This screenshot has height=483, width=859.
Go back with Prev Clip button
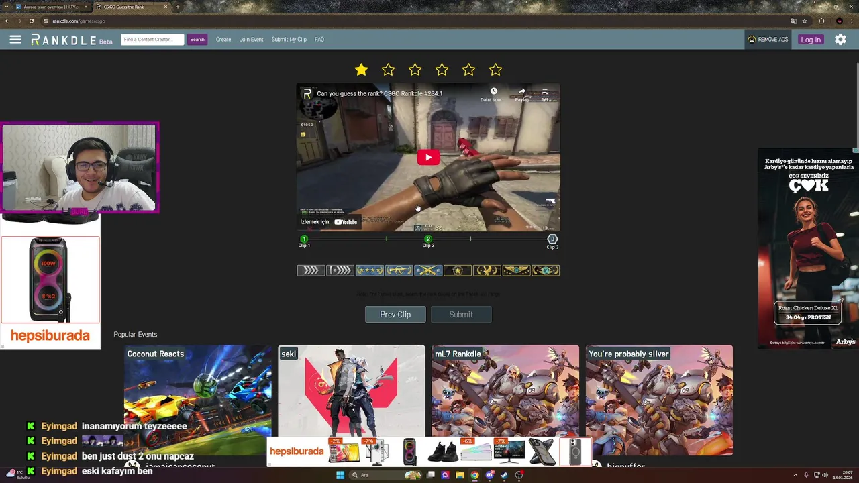pyautogui.click(x=395, y=315)
